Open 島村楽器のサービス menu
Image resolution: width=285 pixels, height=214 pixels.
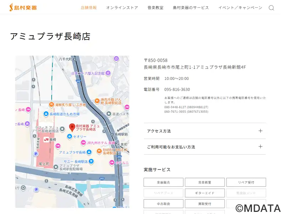(191, 7)
